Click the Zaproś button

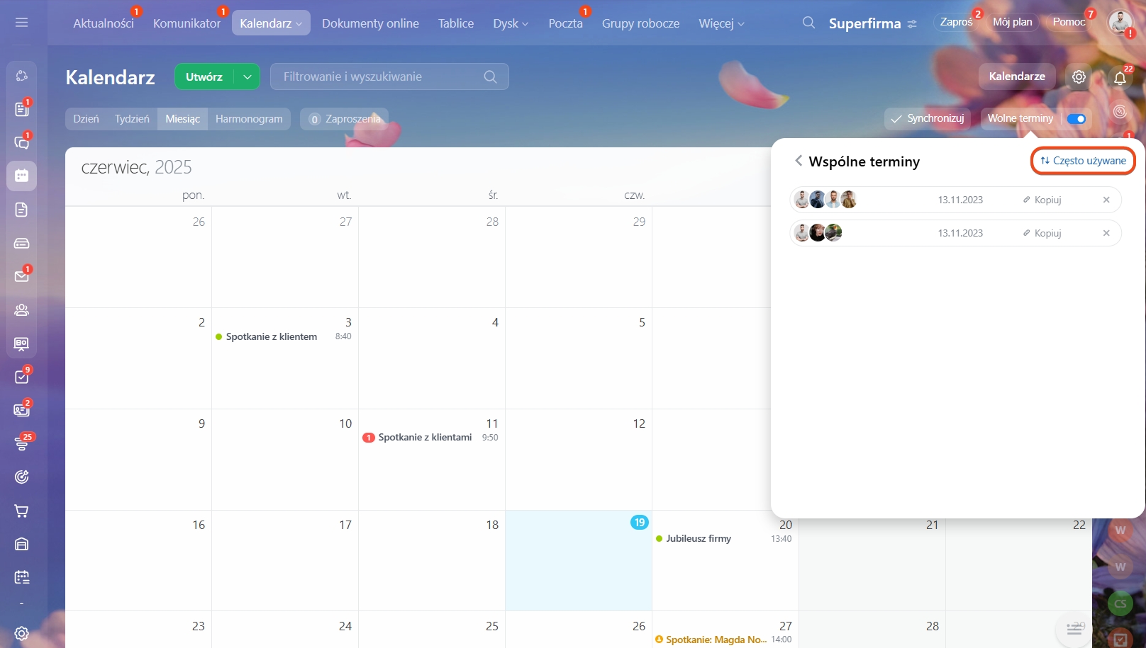click(956, 22)
